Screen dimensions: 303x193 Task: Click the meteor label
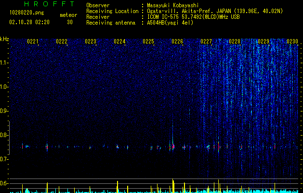(x=68, y=15)
